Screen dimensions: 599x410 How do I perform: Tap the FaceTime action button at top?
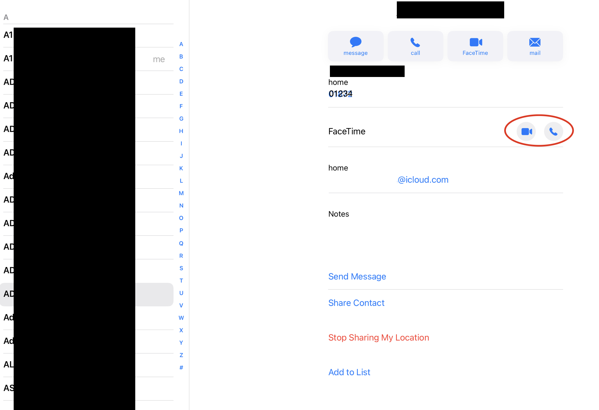coord(475,46)
